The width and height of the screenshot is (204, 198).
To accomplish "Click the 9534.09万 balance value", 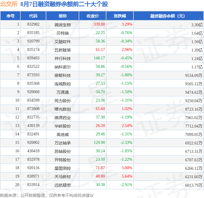I will point(194,75).
